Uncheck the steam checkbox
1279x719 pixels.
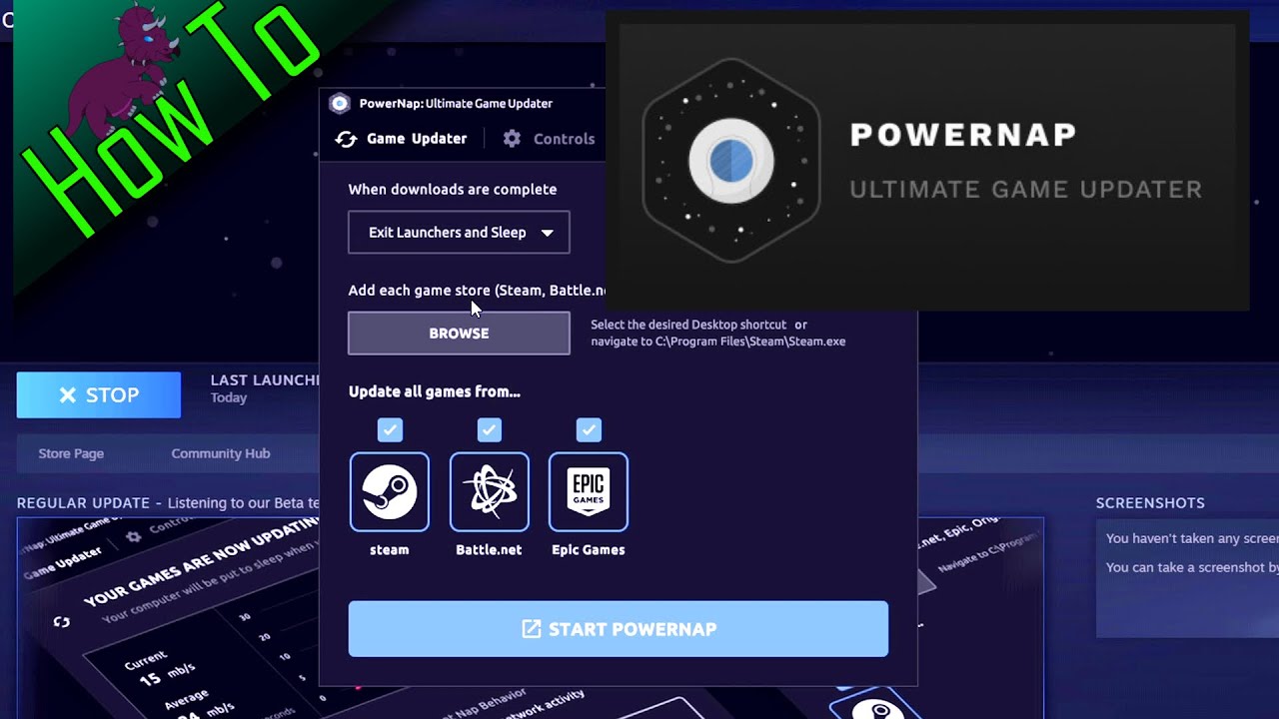(x=390, y=429)
